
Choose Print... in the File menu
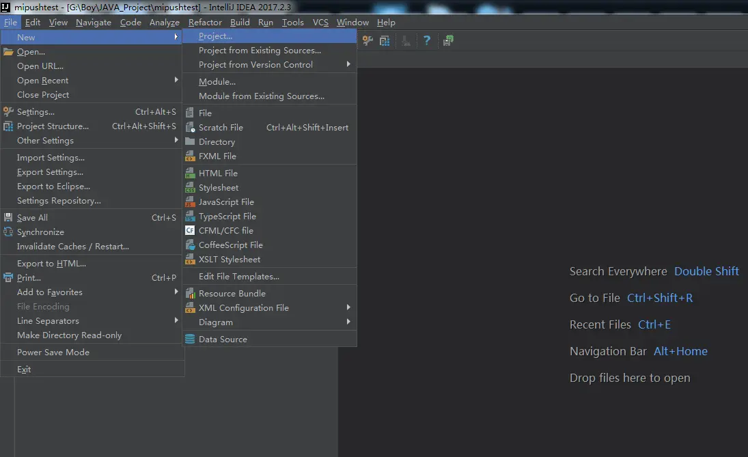point(92,277)
